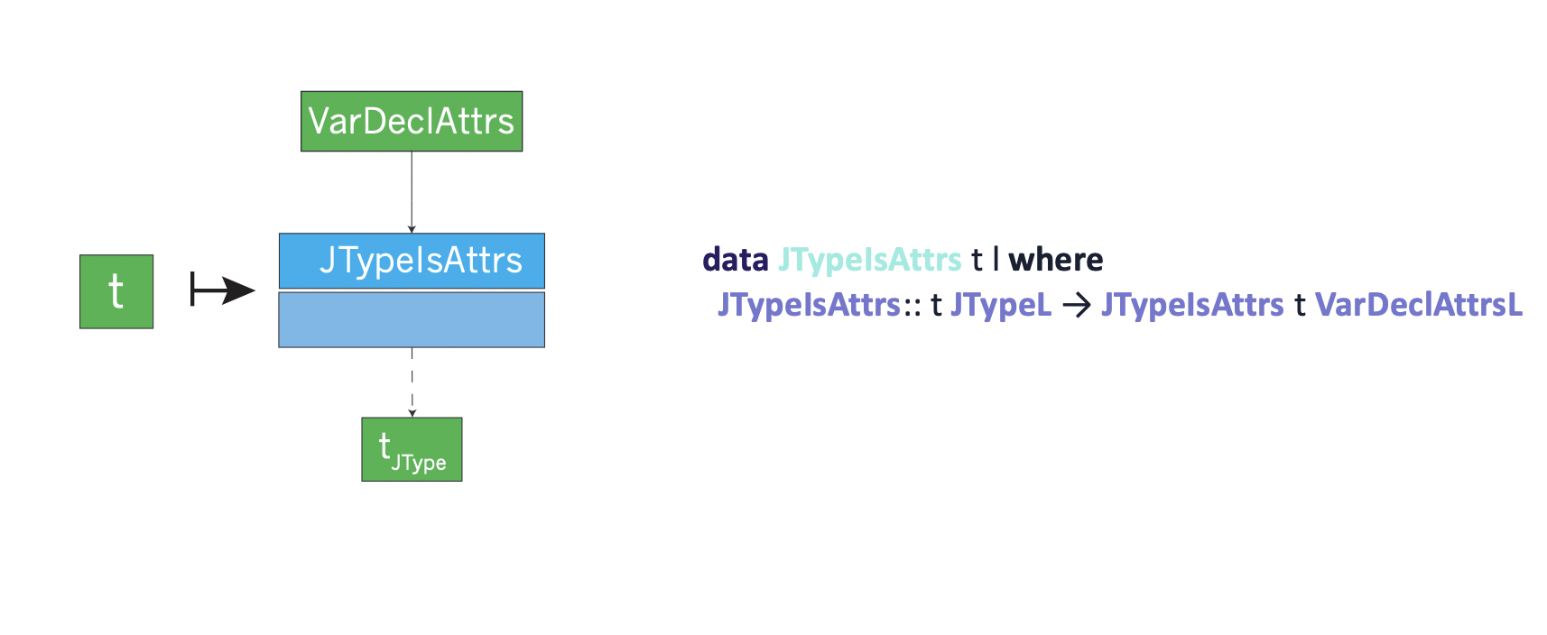Click the maps-to arrow beside t
The height and width of the screenshot is (635, 1547).
222,290
